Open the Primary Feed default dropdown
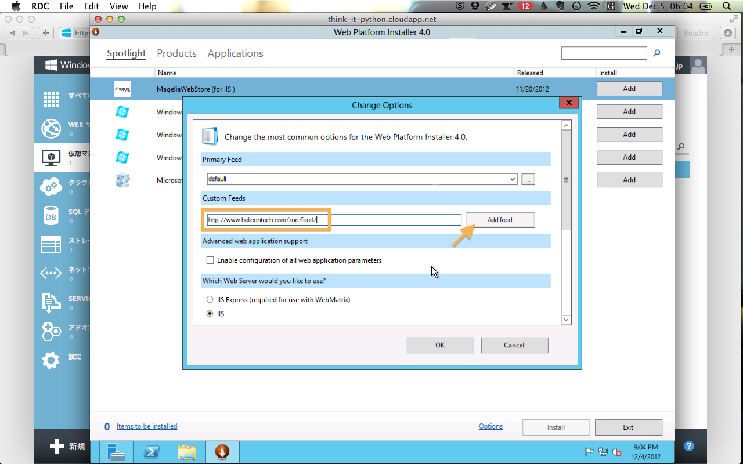 tap(362, 179)
